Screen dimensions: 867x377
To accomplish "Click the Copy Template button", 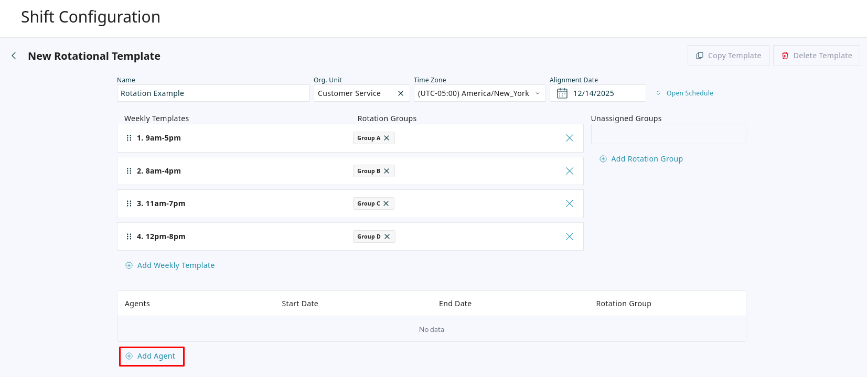I will coord(728,56).
